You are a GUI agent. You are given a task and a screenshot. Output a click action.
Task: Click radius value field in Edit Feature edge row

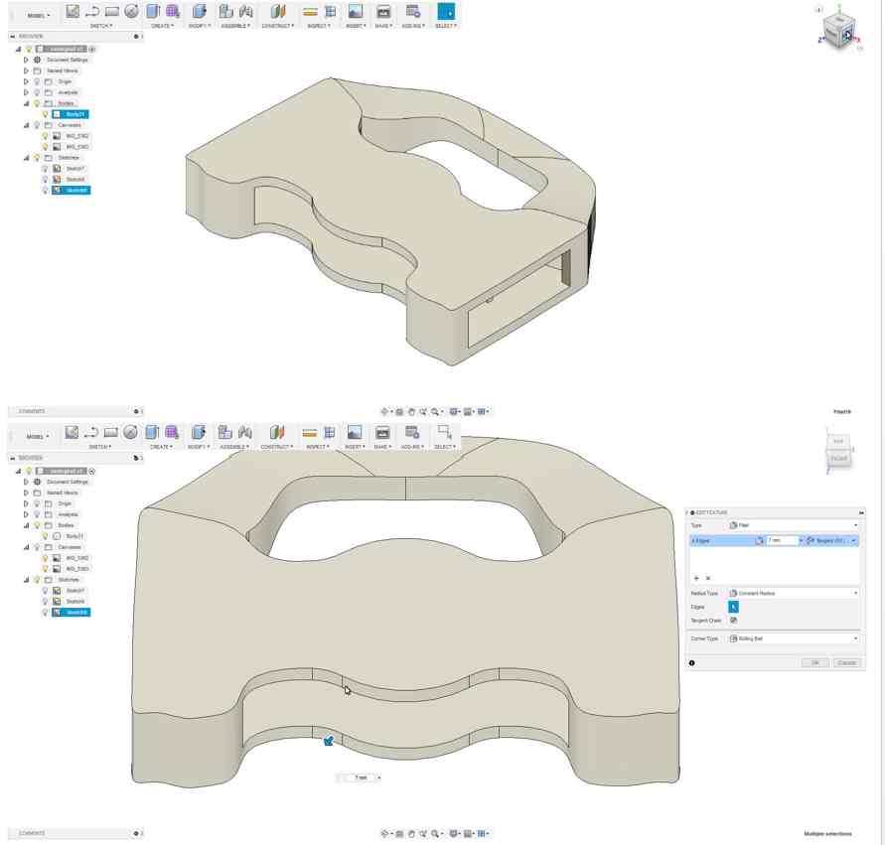pos(781,540)
